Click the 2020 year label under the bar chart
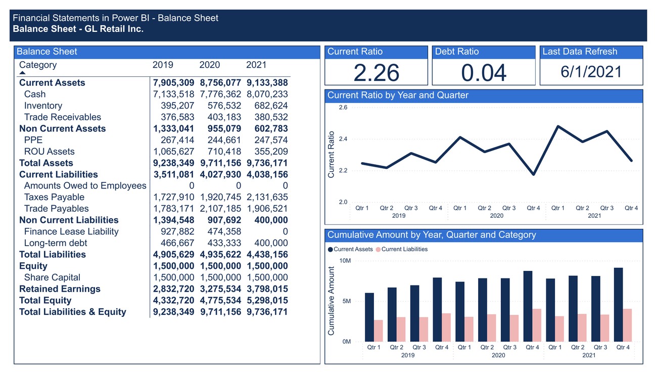This screenshot has height=378, width=657. coord(498,355)
